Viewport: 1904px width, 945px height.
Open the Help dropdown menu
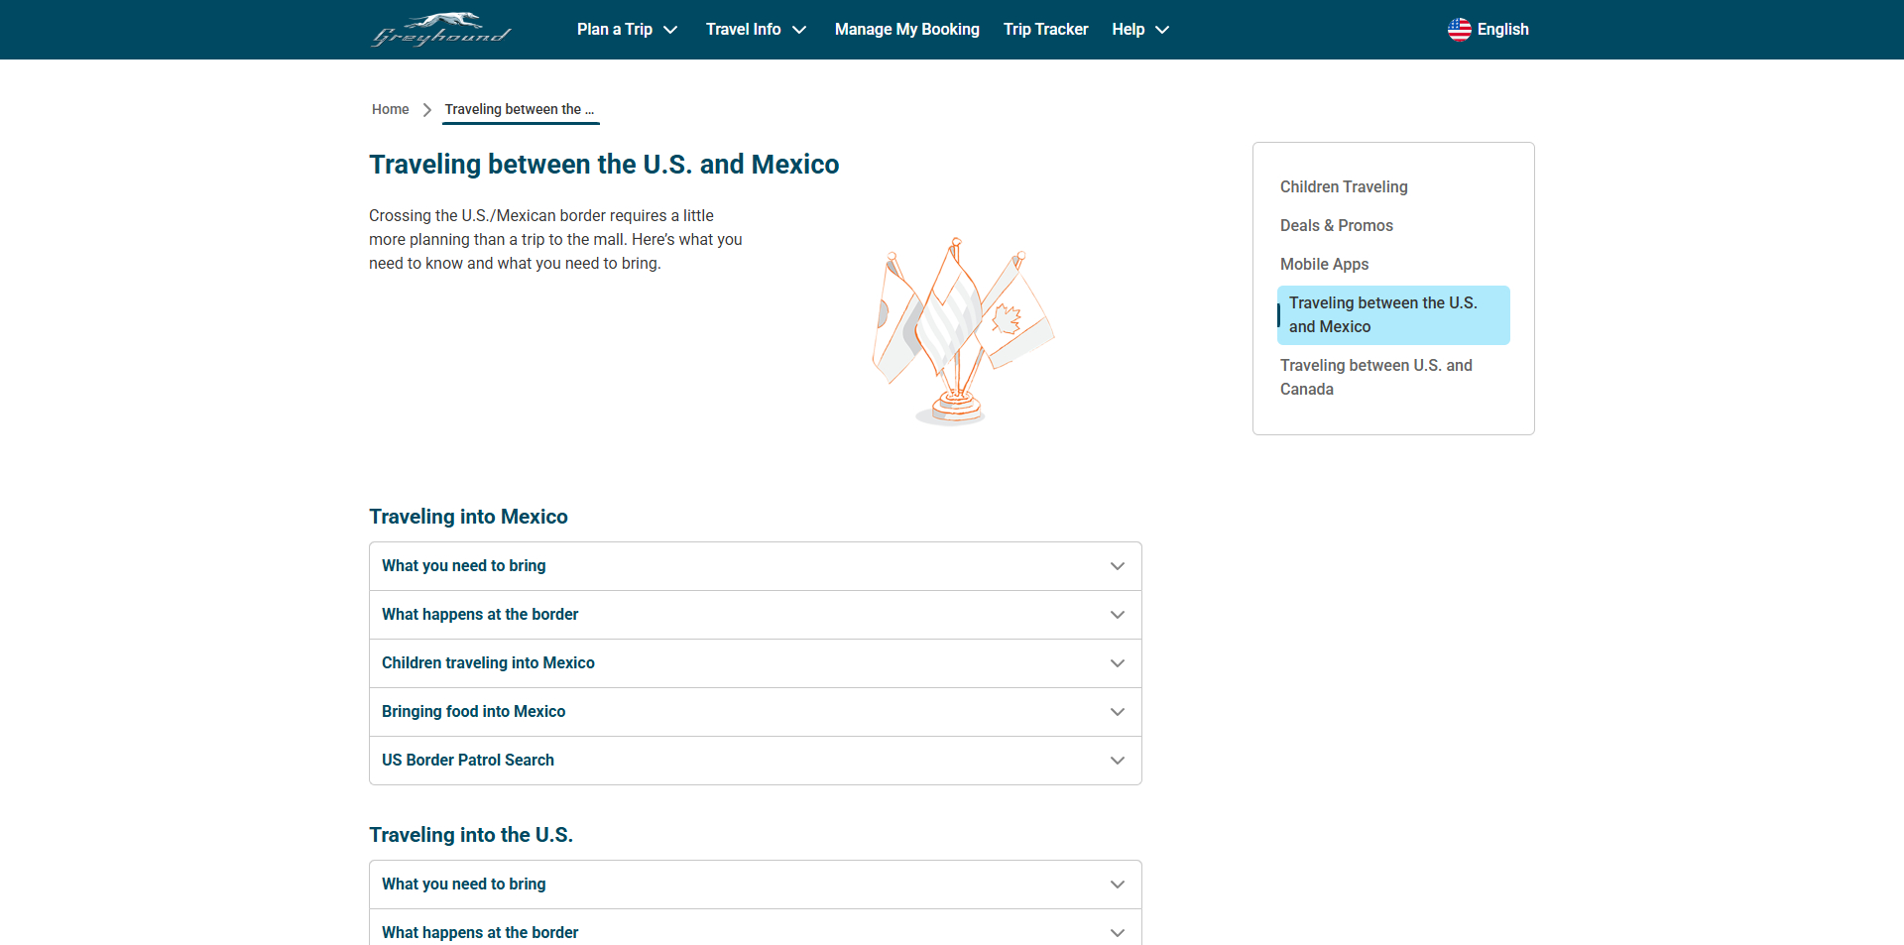point(1139,30)
